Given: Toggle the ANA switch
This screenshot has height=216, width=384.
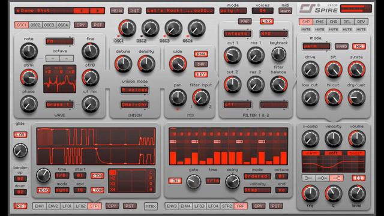Looking at the screenshot, I should point(201,54).
